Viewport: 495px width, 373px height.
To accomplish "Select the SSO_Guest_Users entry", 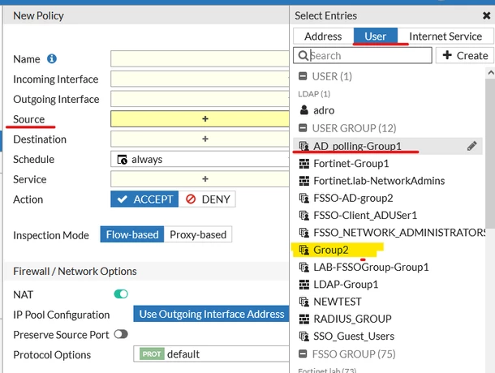I will [388, 337].
